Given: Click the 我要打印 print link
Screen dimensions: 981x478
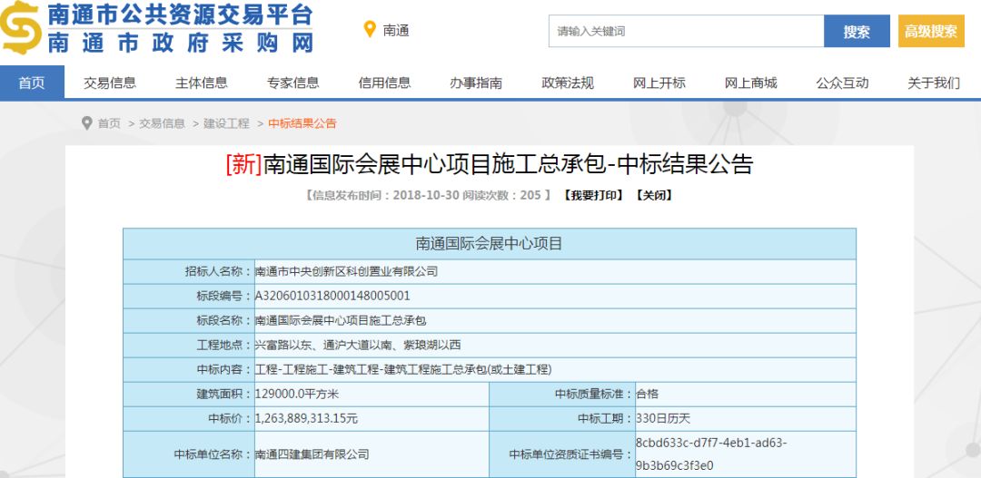Looking at the screenshot, I should click(x=593, y=196).
